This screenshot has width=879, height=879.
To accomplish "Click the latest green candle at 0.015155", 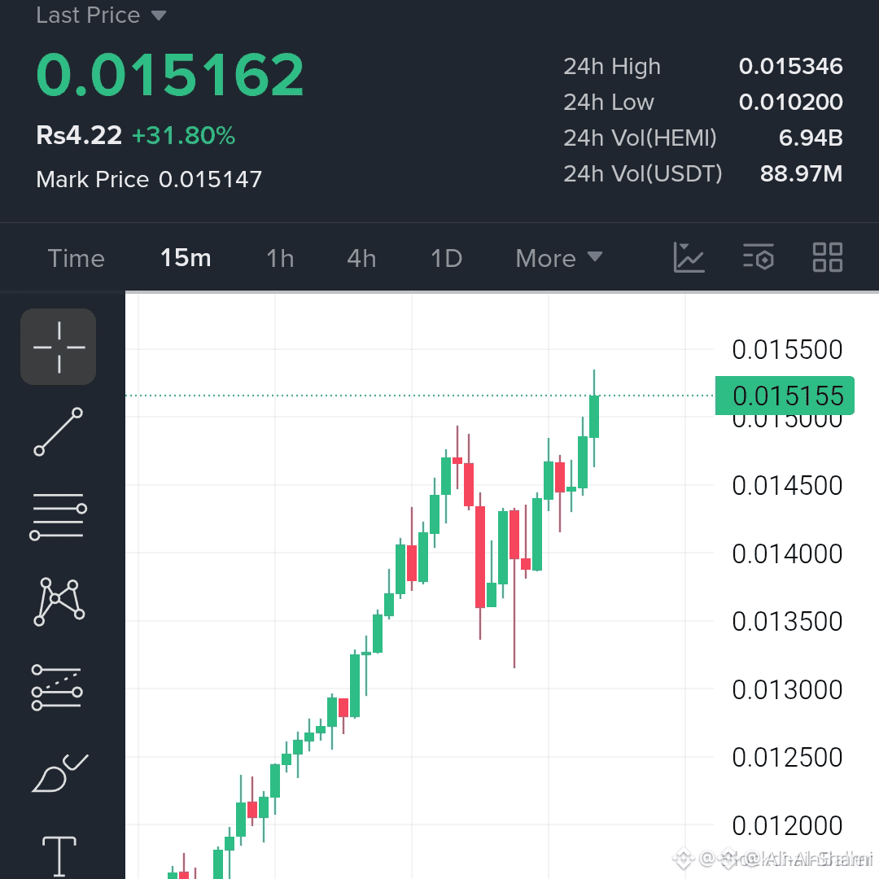I will (594, 417).
